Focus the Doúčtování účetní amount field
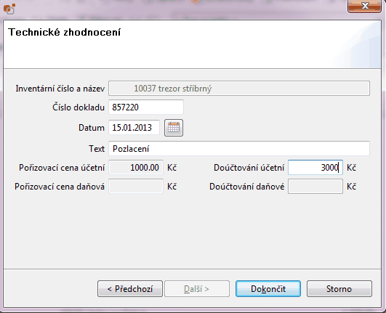The image size is (386, 313). tap(315, 168)
